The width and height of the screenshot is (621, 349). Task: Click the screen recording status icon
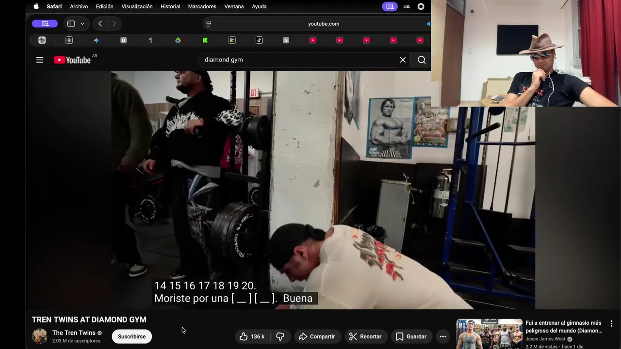421,6
